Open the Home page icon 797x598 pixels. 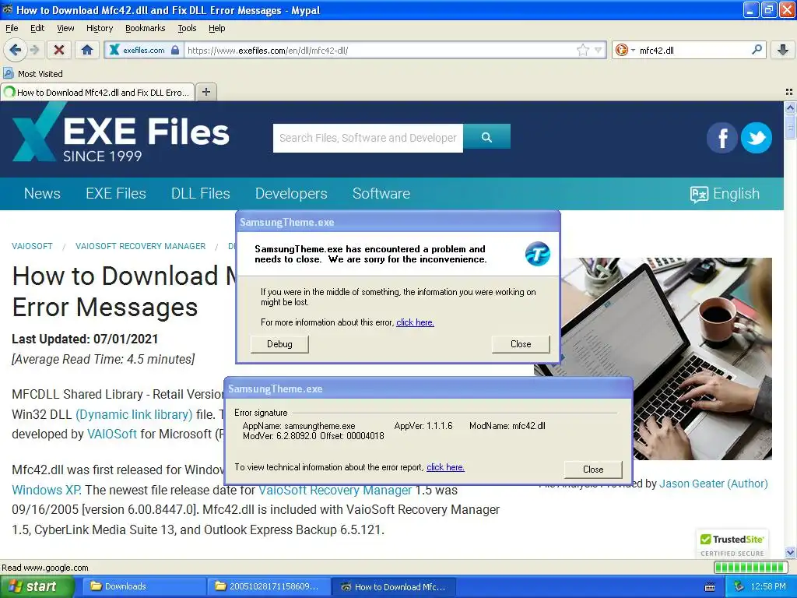point(87,50)
